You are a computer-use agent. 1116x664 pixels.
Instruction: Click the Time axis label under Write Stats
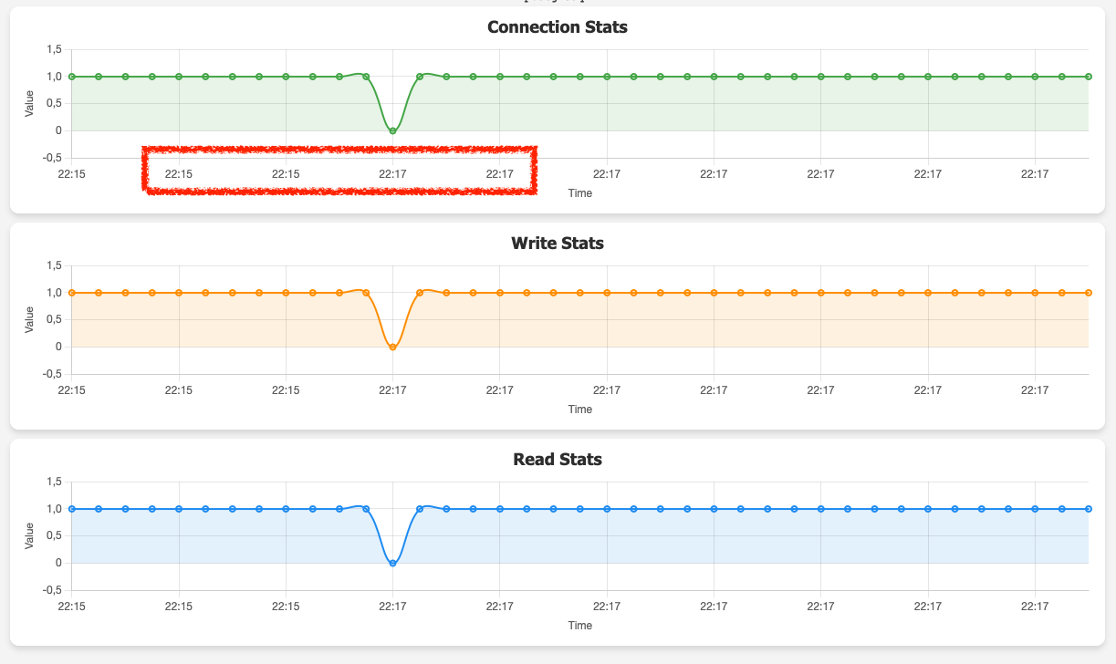(x=580, y=409)
